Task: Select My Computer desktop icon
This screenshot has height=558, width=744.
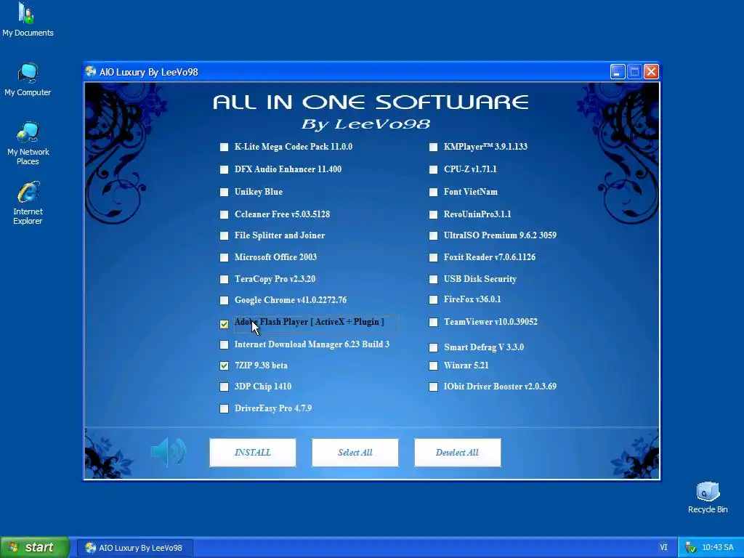Action: pos(28,80)
